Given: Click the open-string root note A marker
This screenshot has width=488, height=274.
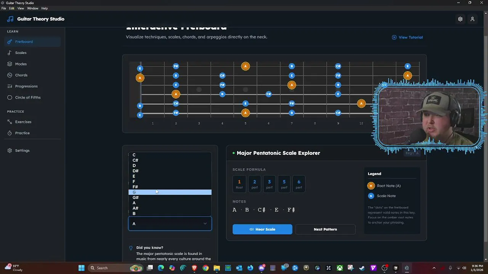Looking at the screenshot, I should (x=140, y=78).
